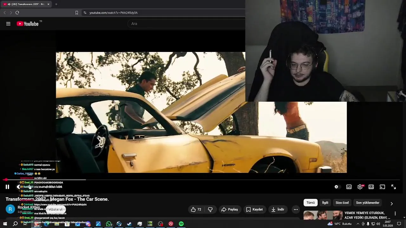Open the microphone tray icon

[368, 224]
